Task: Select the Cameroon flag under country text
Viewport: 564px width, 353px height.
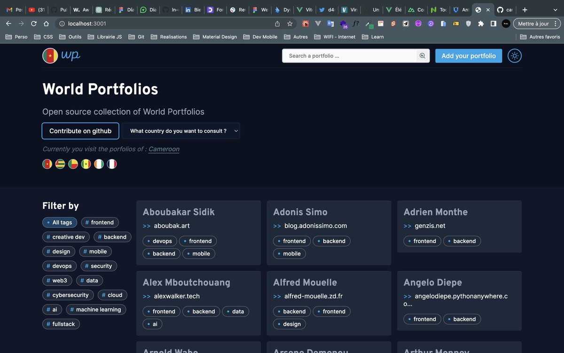Action: click(x=47, y=164)
